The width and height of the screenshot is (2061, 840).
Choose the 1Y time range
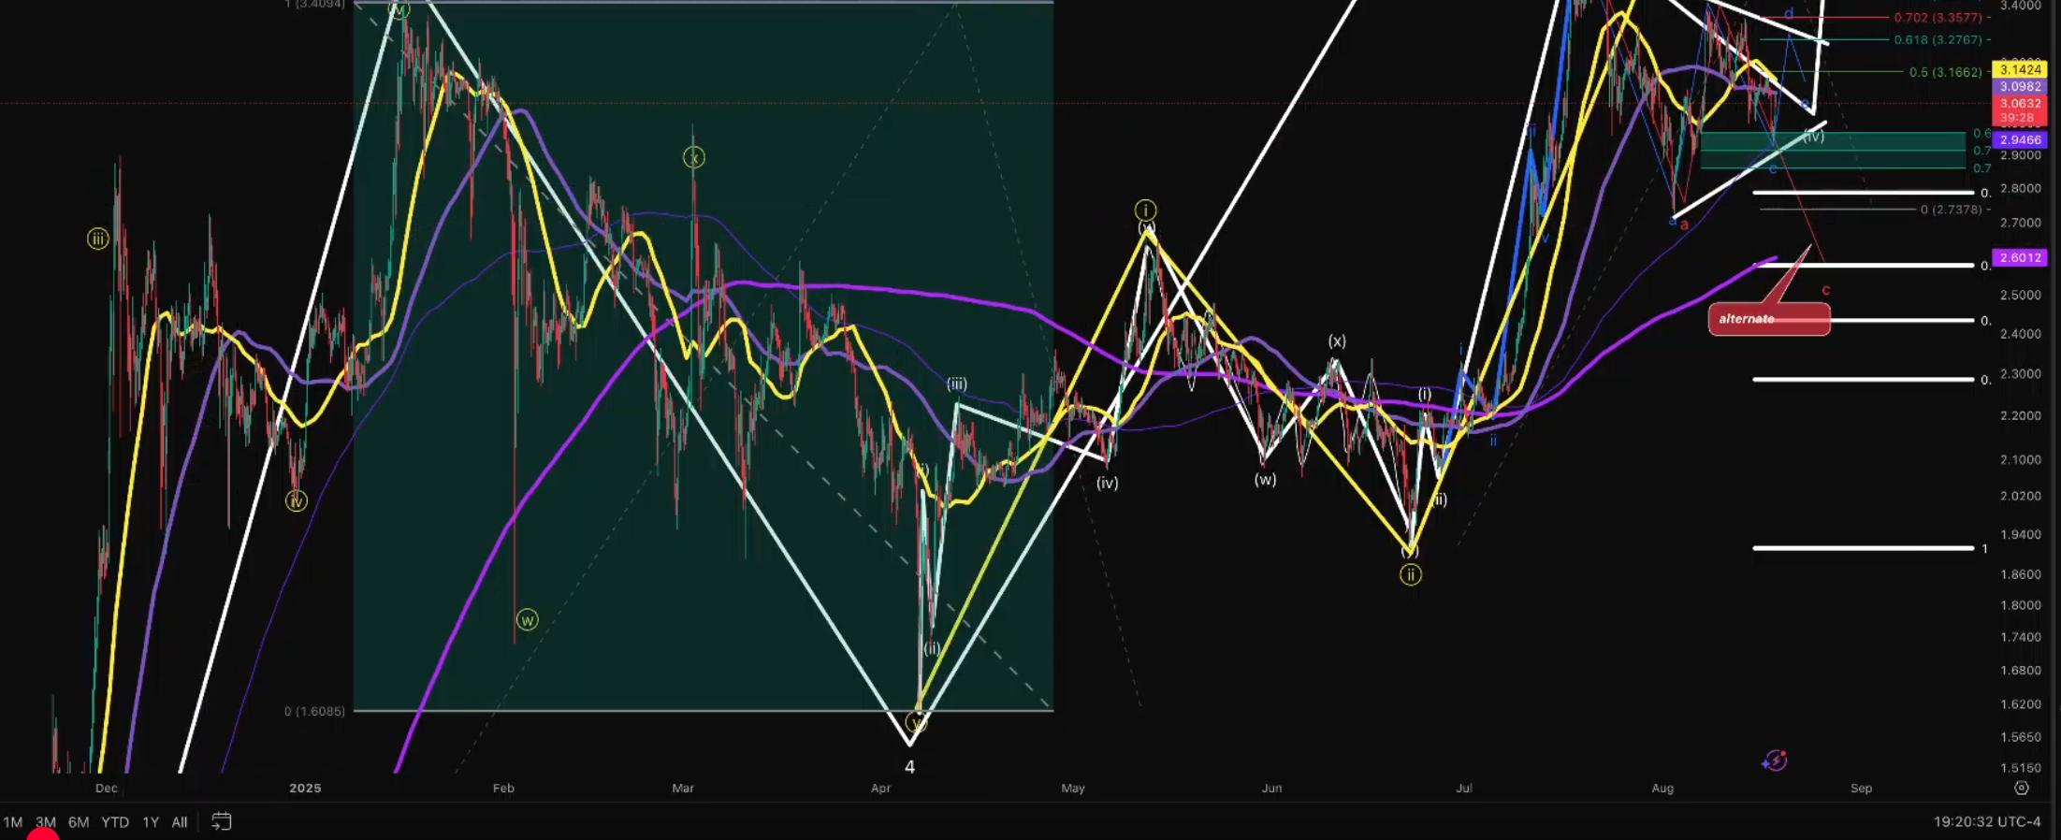pyautogui.click(x=151, y=822)
